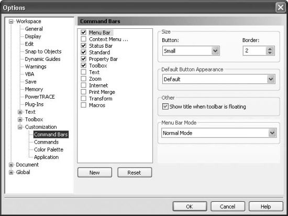
Task: Click inside the Border value field
Action: point(254,51)
